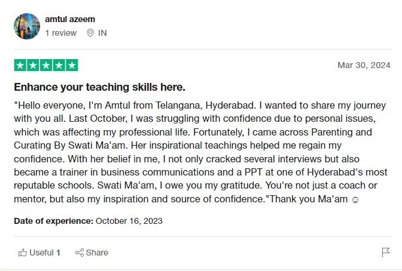Click the "1 review" count text
402x271 pixels.
[61, 33]
